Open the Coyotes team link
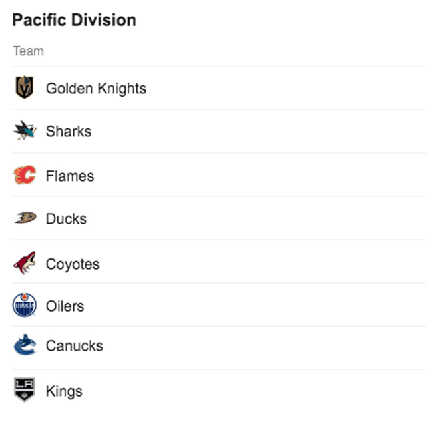Viewport: 426px width, 426px height. pos(72,264)
